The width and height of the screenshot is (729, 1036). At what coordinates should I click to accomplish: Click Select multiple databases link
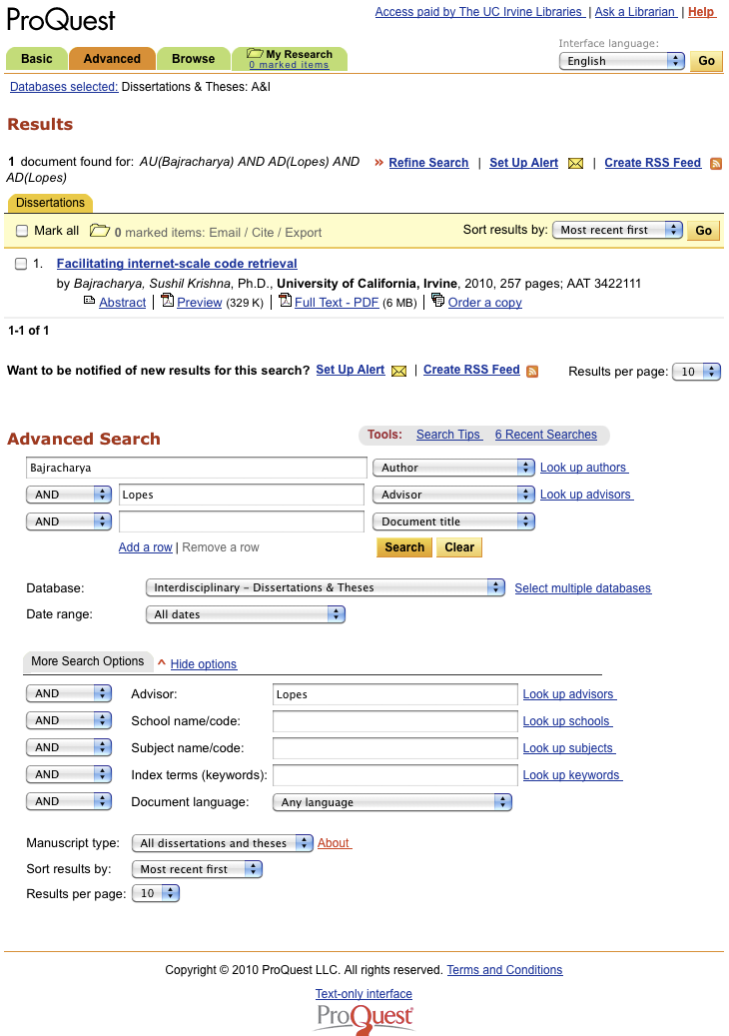tap(582, 588)
